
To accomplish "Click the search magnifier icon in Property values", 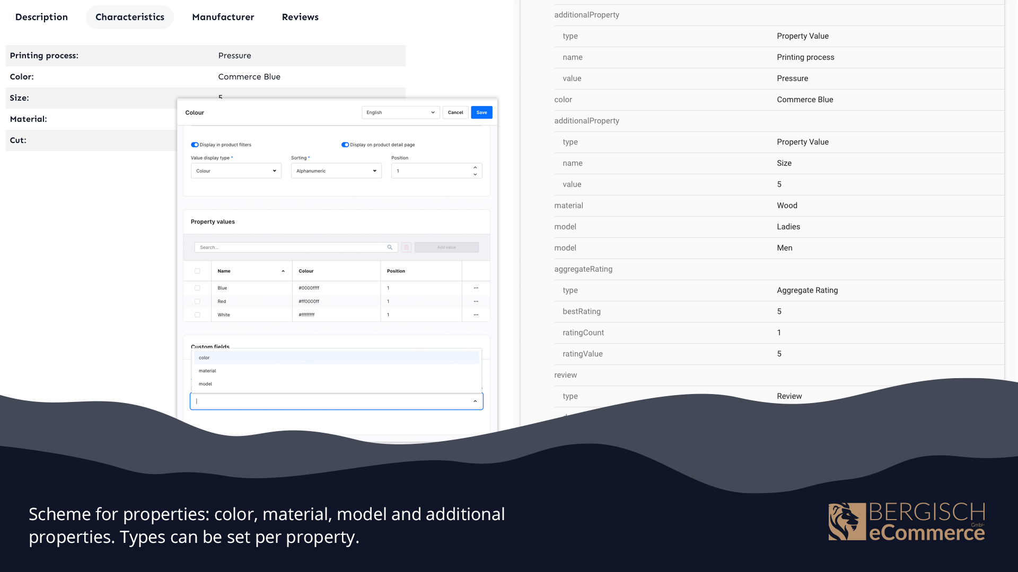I will [x=390, y=247].
